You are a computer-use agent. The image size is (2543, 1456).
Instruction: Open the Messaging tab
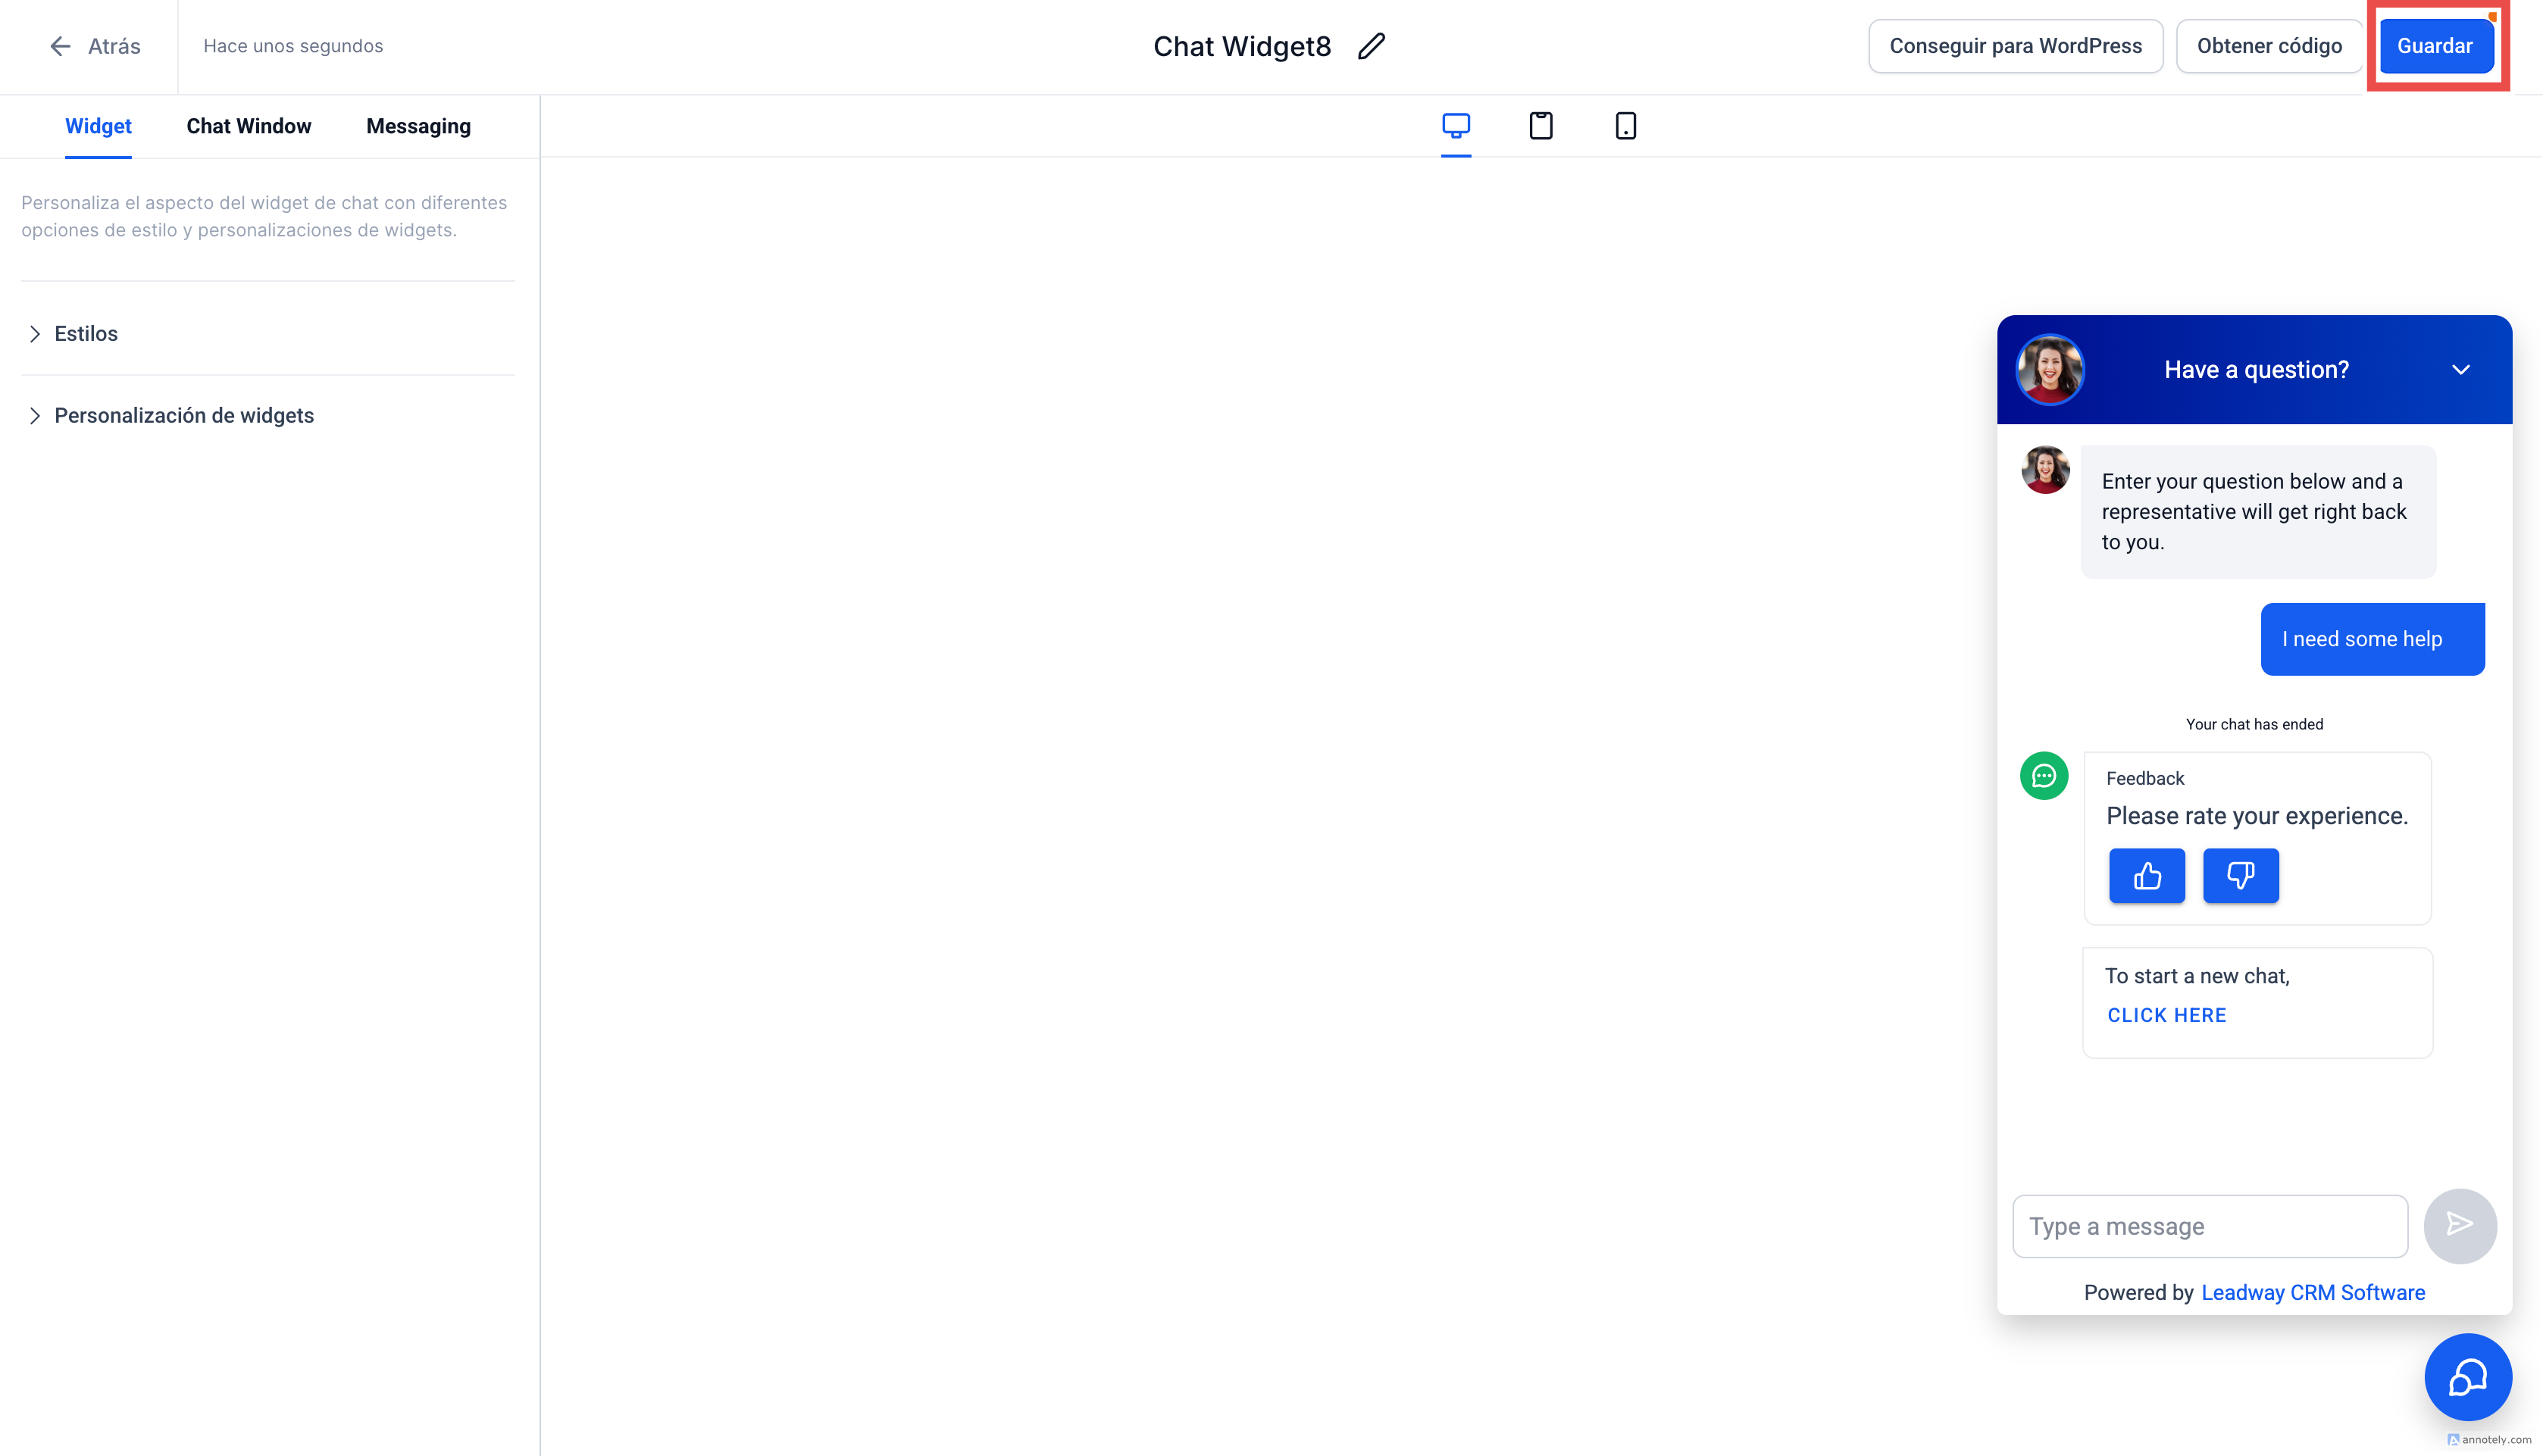click(418, 126)
